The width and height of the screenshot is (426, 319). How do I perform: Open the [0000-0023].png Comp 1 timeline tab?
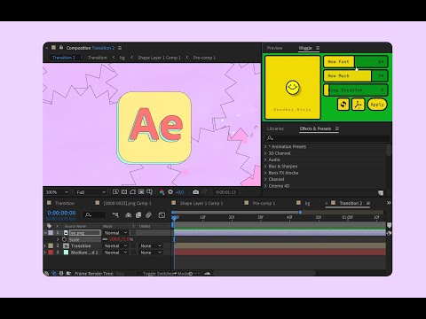click(x=127, y=203)
